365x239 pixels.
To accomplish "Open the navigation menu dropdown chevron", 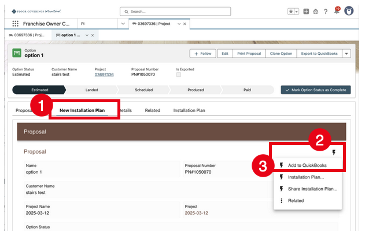I will [122, 24].
